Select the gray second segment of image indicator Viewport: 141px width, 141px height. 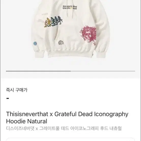coord(103,71)
